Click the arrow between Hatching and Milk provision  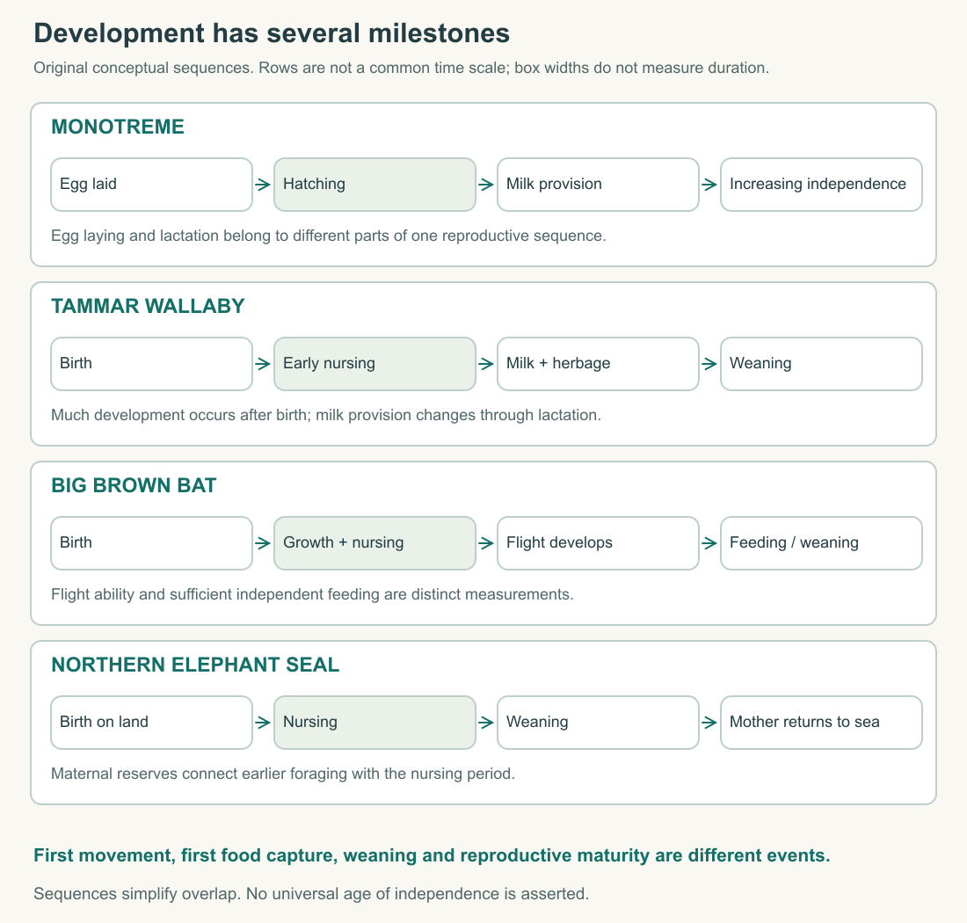click(x=487, y=185)
